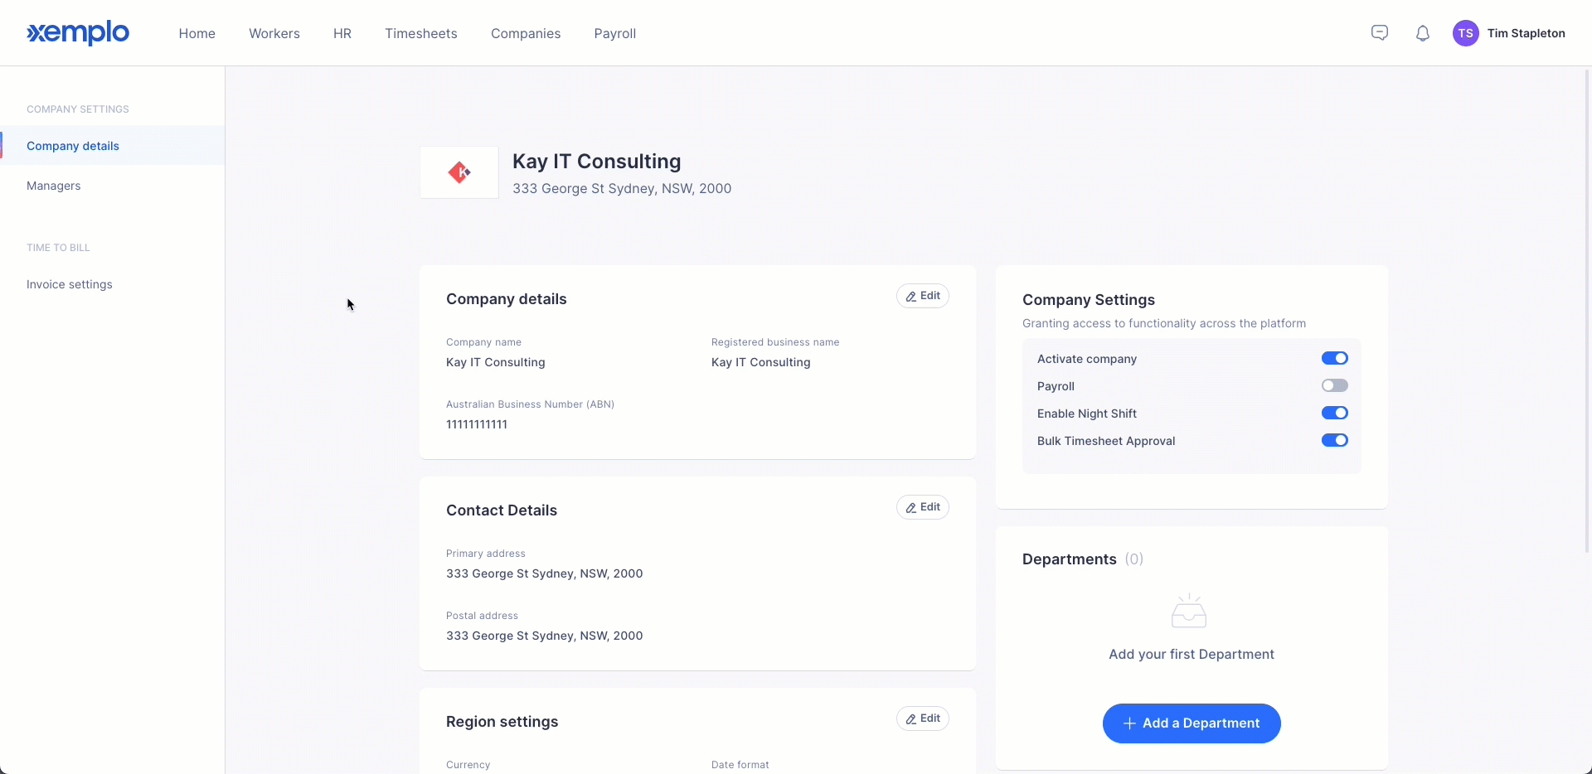
Task: Click the Registered business name value
Action: pos(761,362)
